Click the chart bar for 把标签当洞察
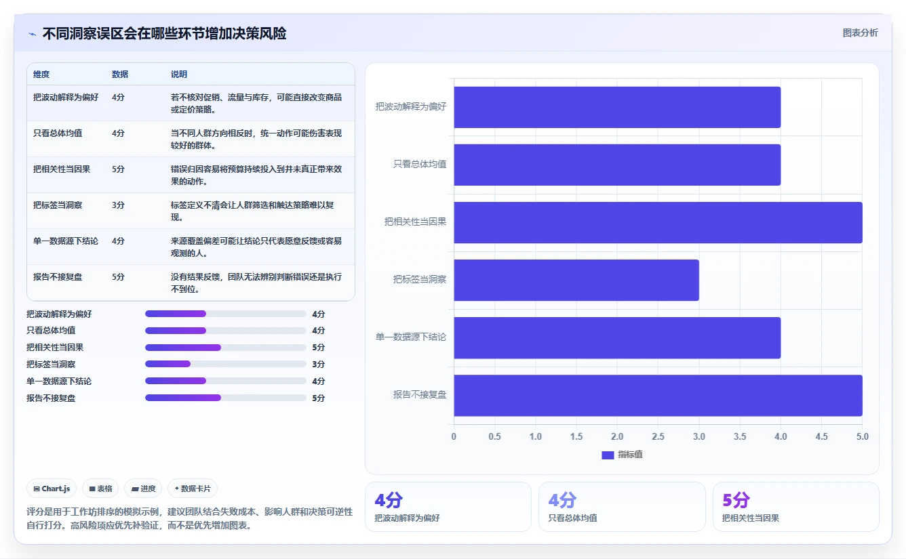 [x=576, y=280]
